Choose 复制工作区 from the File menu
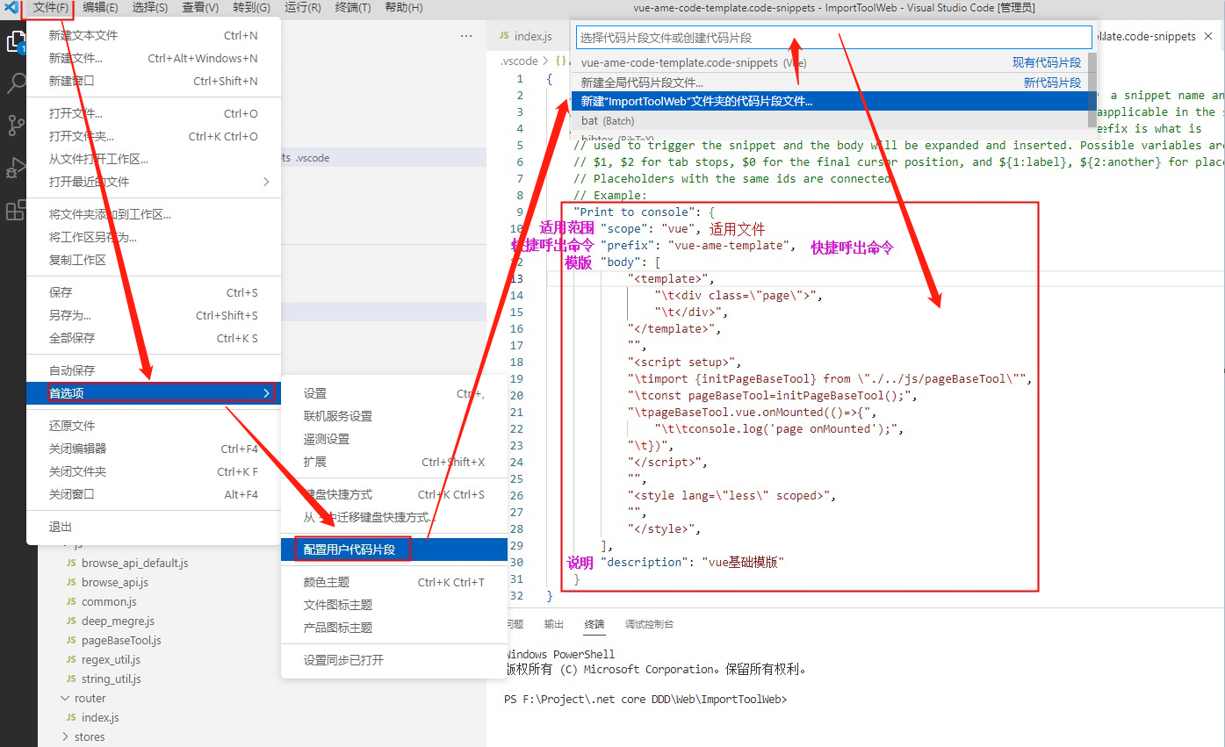 tap(154, 261)
